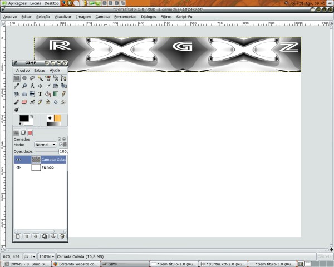Select the Pencil tool
The image size is (334, 267).
63,94
